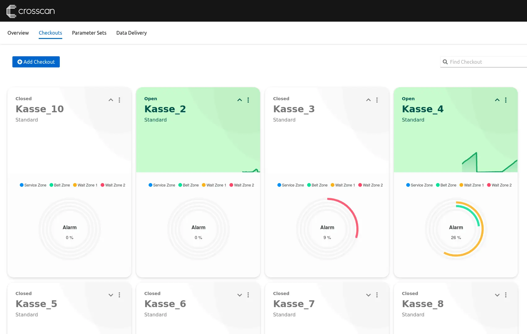Screen dimensions: 527x334
Task: Toggle Wait Zone 2 legend in Kasse_3 card
Action: (x=370, y=185)
